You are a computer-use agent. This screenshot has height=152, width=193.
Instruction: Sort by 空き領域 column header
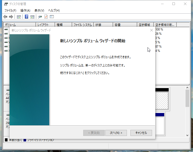145,25
